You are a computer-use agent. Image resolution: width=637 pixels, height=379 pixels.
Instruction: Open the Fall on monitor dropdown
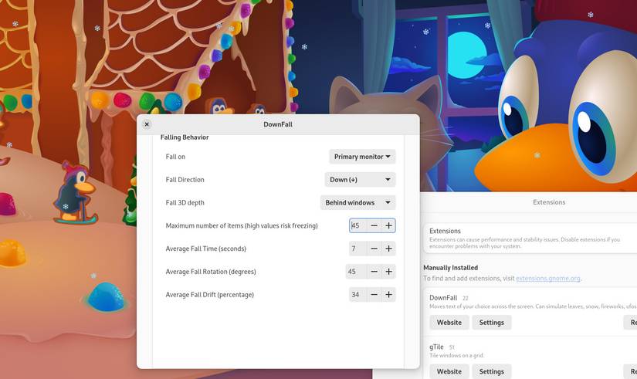(x=362, y=157)
